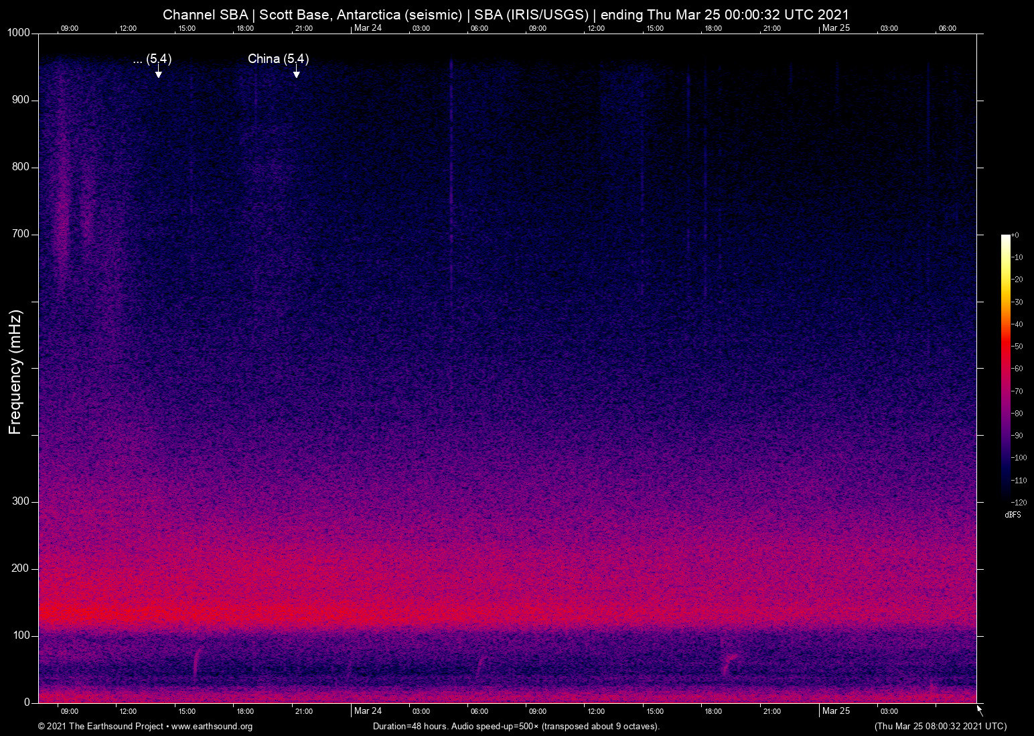Click the dBFS unit label under the scale
This screenshot has height=736, width=1034.
pyautogui.click(x=1013, y=515)
